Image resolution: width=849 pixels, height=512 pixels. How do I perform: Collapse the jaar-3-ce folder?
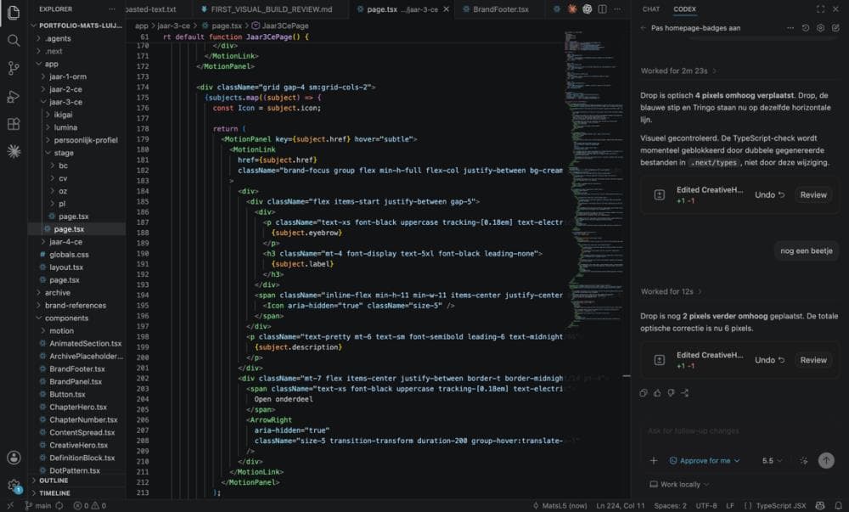(x=65, y=102)
